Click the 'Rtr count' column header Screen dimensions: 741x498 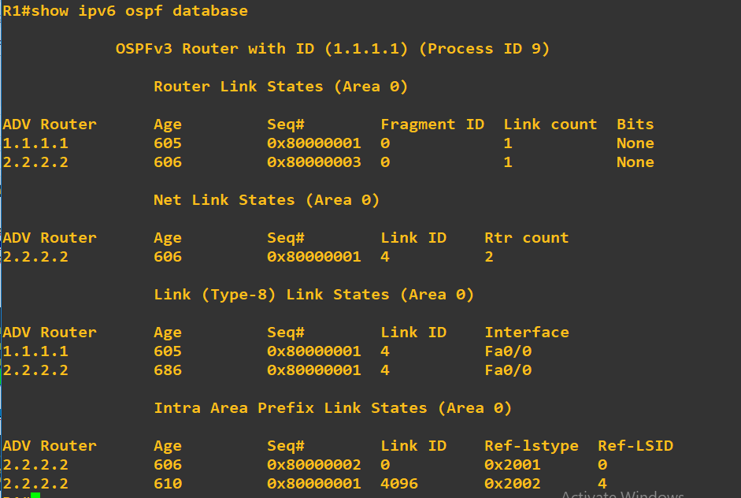pos(527,238)
